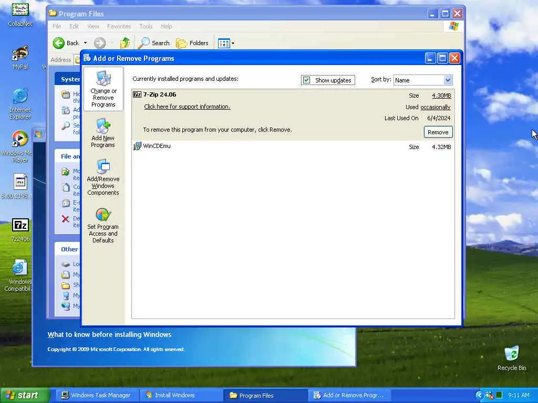Click the green system tray icon
Viewport: 538px width, 403px height.
499,396
